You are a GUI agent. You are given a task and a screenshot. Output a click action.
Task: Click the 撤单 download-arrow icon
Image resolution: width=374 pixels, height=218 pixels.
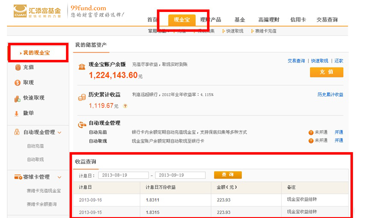pyautogui.click(x=17, y=113)
